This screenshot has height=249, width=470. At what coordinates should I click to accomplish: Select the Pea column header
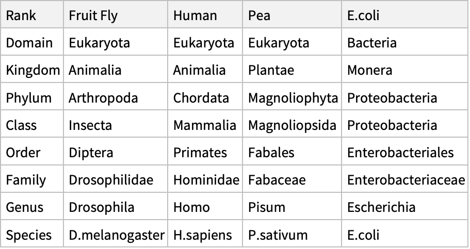pyautogui.click(x=292, y=14)
